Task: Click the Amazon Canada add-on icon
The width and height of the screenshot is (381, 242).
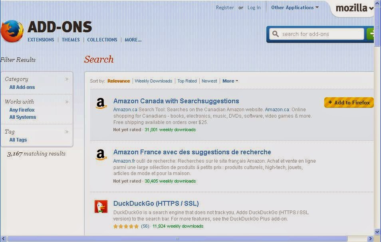Action: tap(101, 103)
